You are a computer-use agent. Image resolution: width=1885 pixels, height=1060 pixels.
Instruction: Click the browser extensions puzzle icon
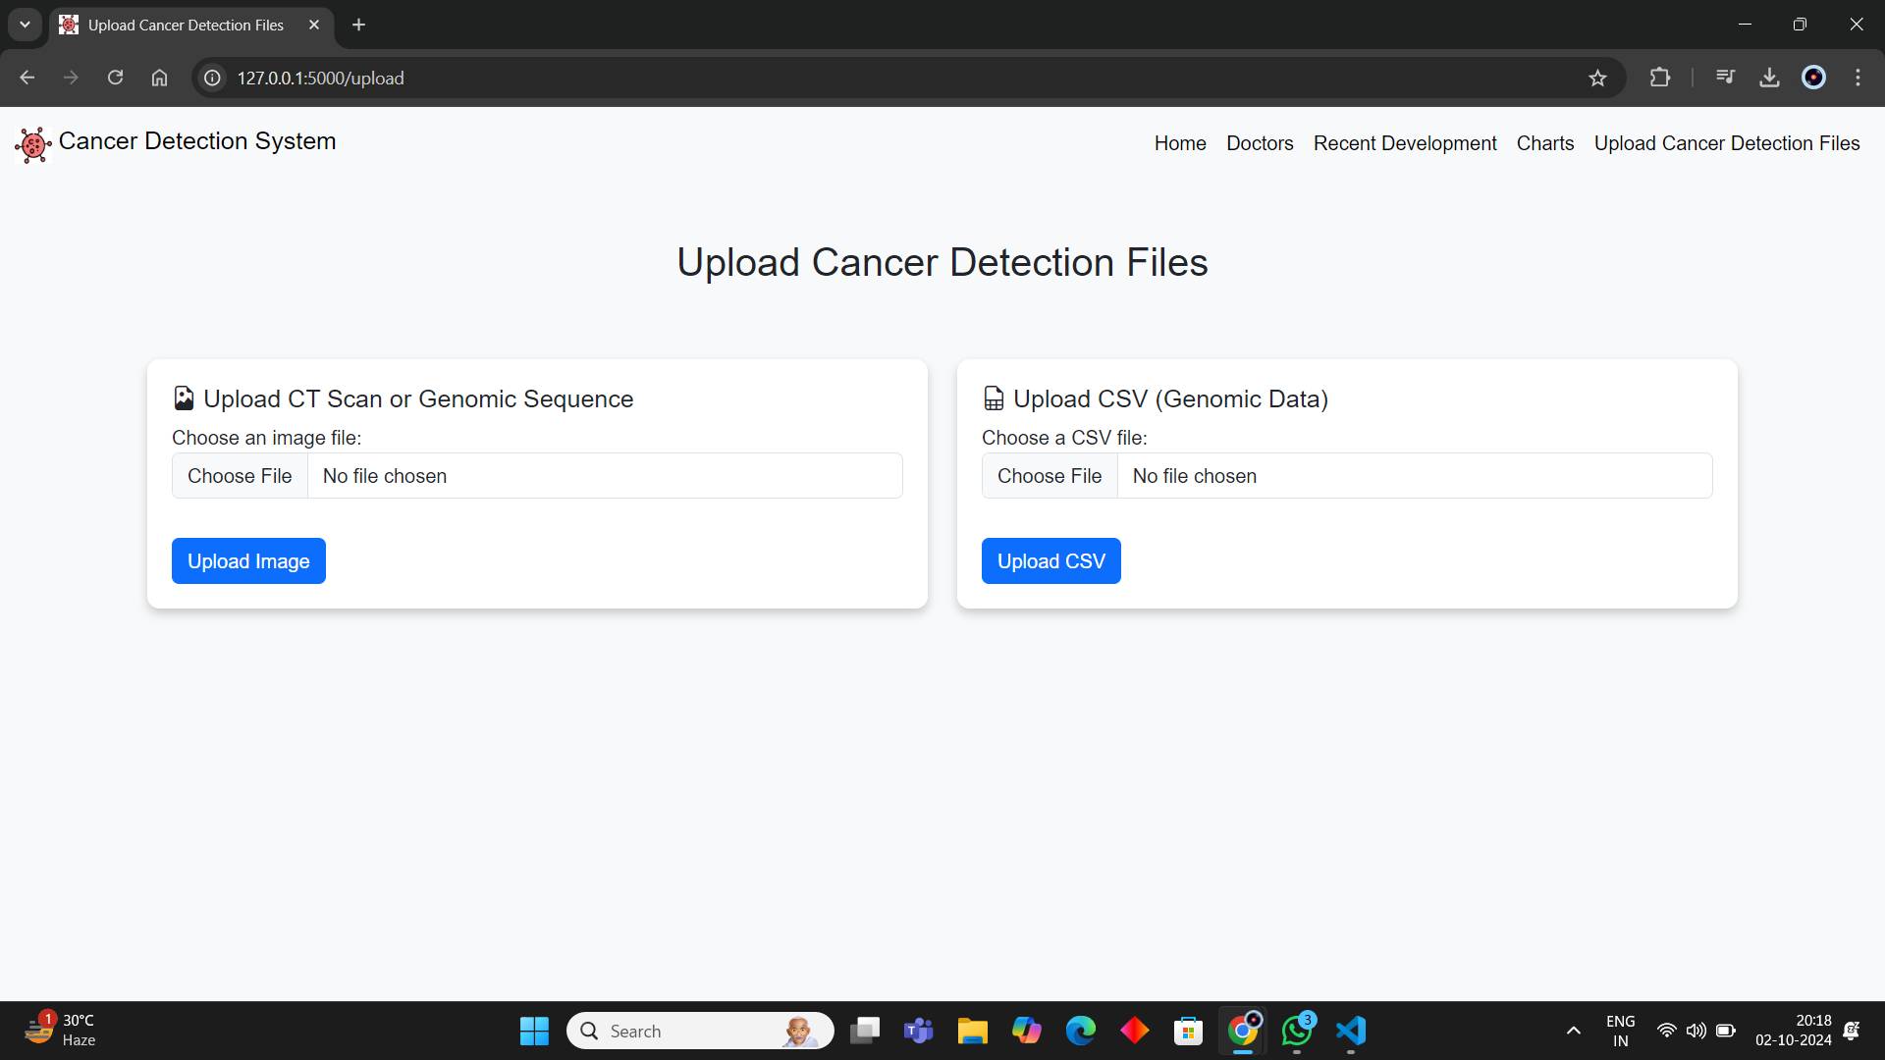1660,78
